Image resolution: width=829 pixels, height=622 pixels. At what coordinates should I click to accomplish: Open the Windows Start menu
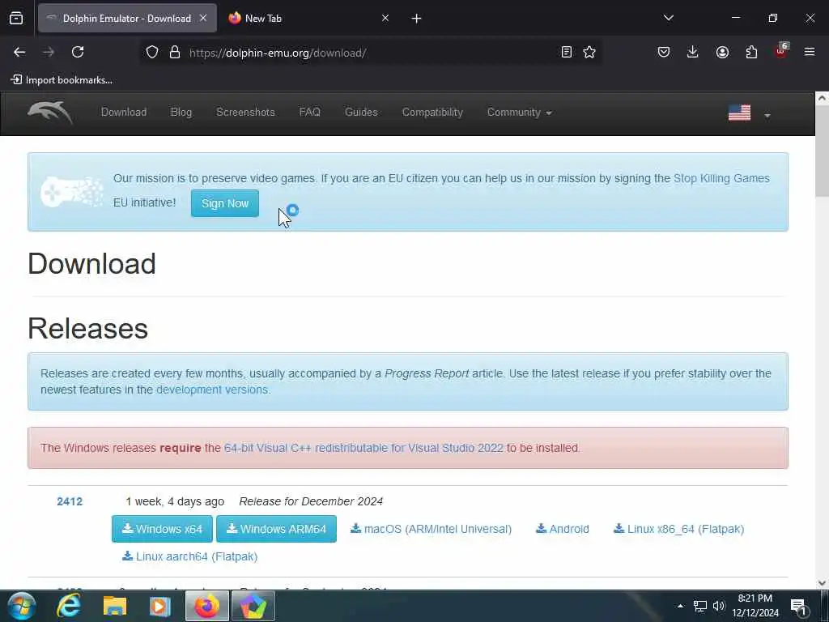(x=21, y=606)
